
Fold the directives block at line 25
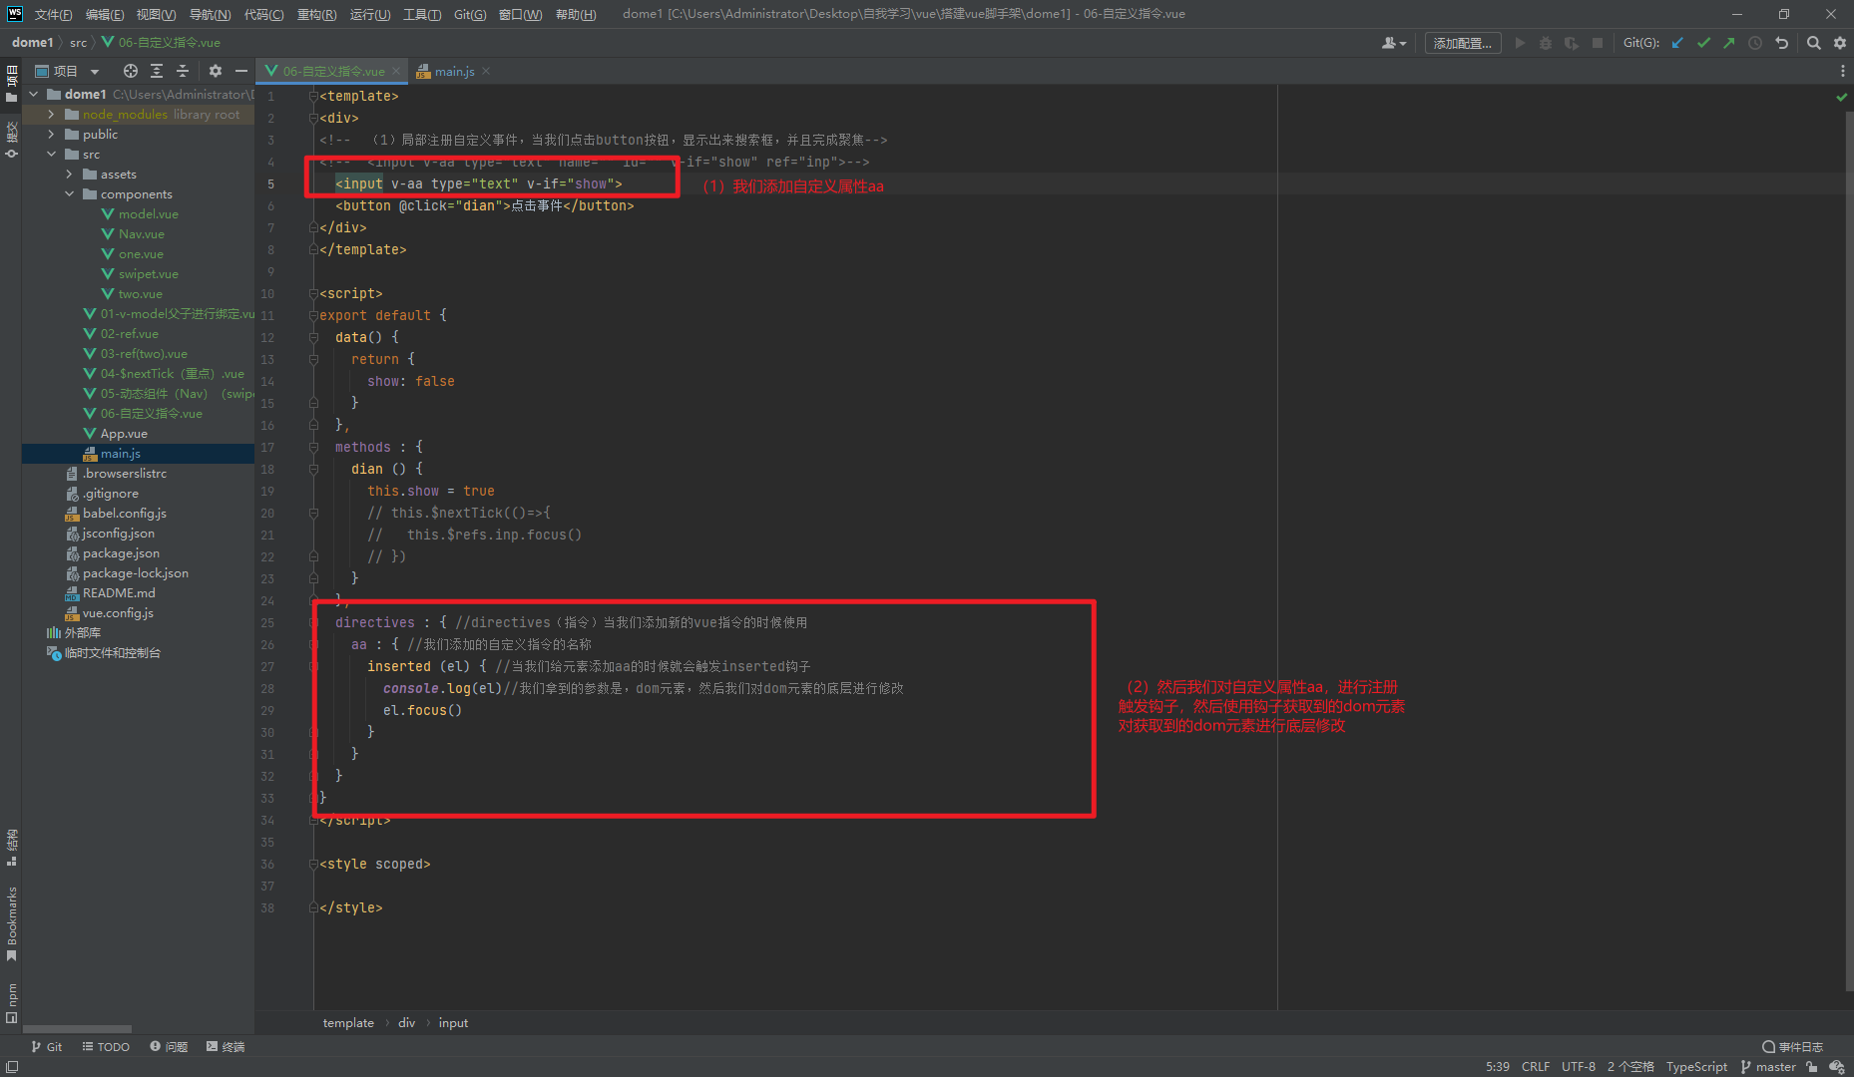pos(313,623)
